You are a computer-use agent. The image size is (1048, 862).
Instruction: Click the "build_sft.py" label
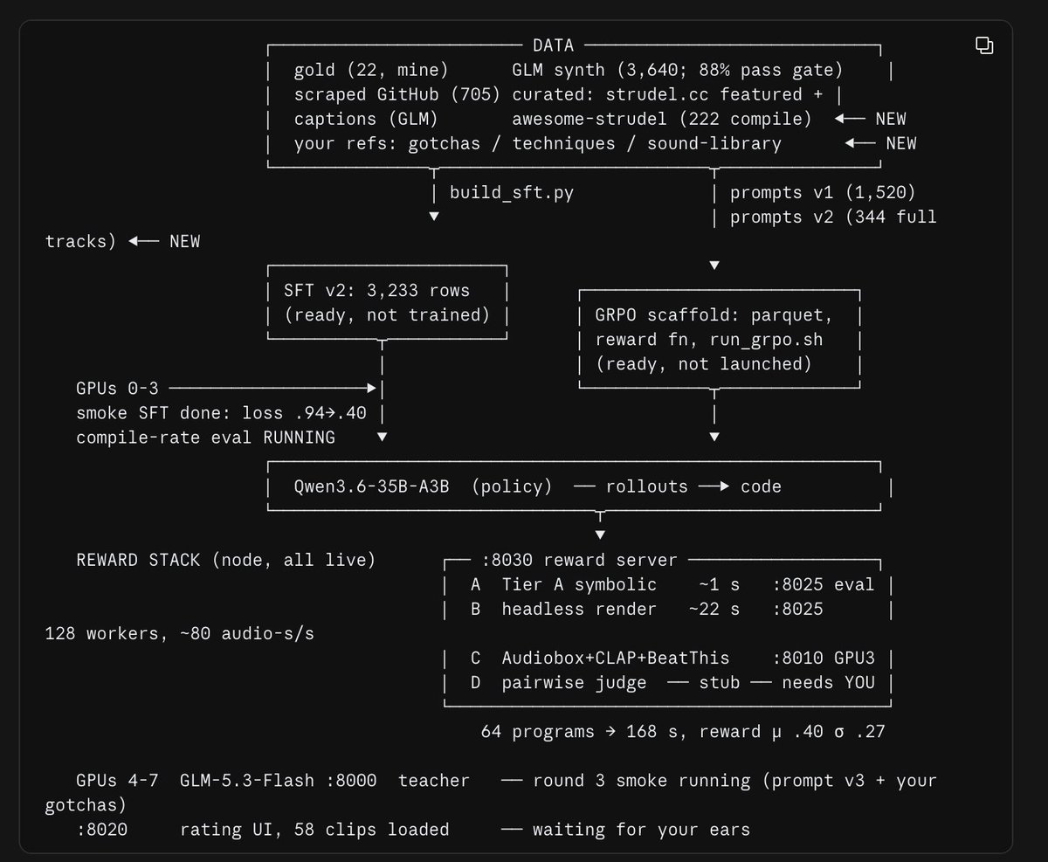[512, 192]
